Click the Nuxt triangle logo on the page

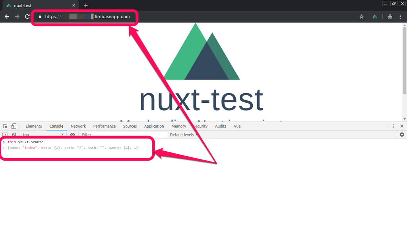pos(202,51)
